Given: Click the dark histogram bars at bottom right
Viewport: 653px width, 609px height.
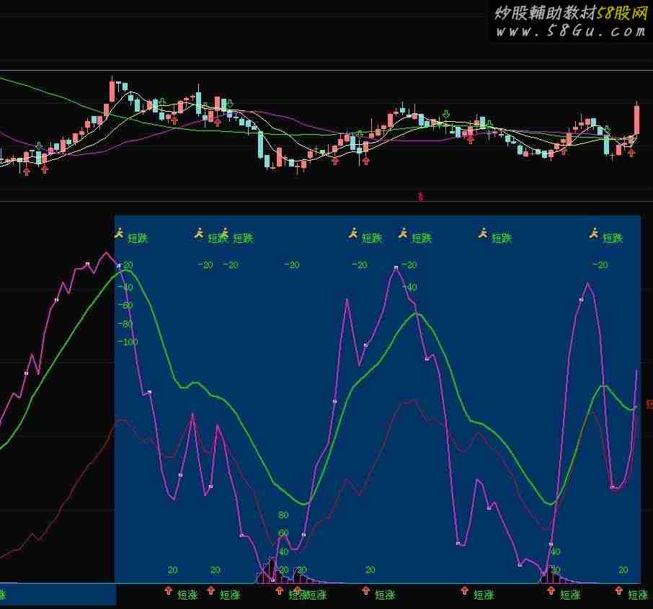Looking at the screenshot, I should (x=556, y=575).
